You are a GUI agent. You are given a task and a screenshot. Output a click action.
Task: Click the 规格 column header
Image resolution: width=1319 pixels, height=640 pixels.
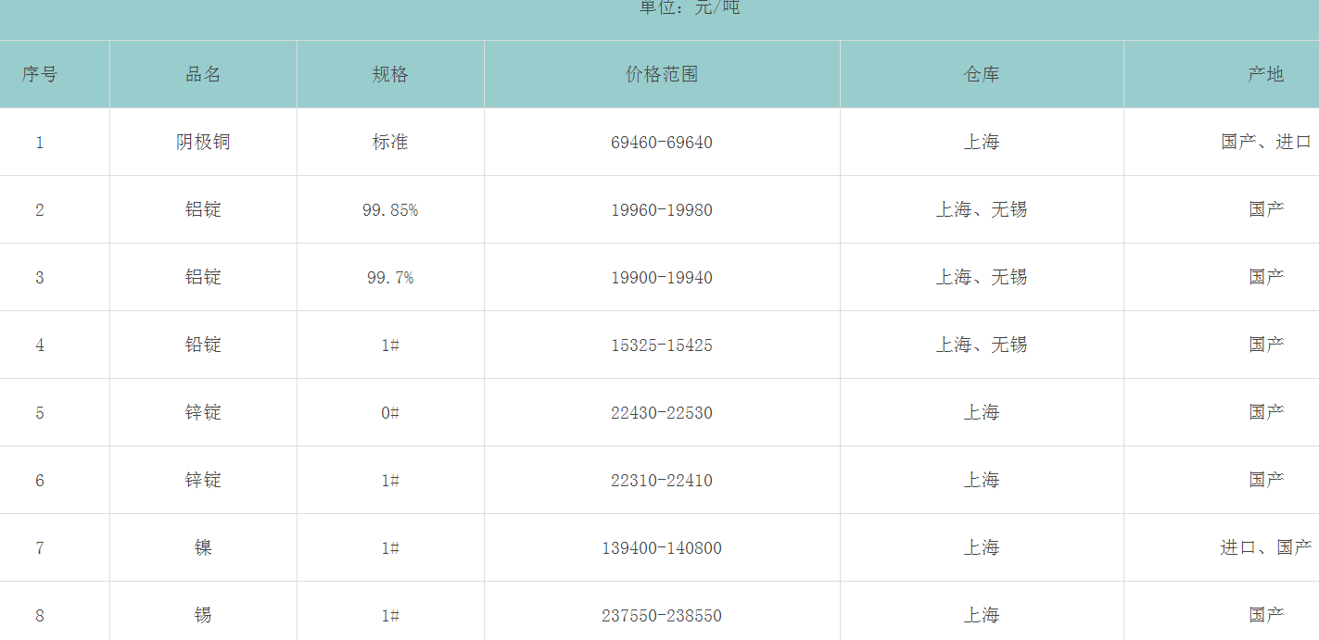click(x=390, y=74)
